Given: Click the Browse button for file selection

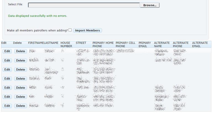Looking at the screenshot, I should coord(150,5).
